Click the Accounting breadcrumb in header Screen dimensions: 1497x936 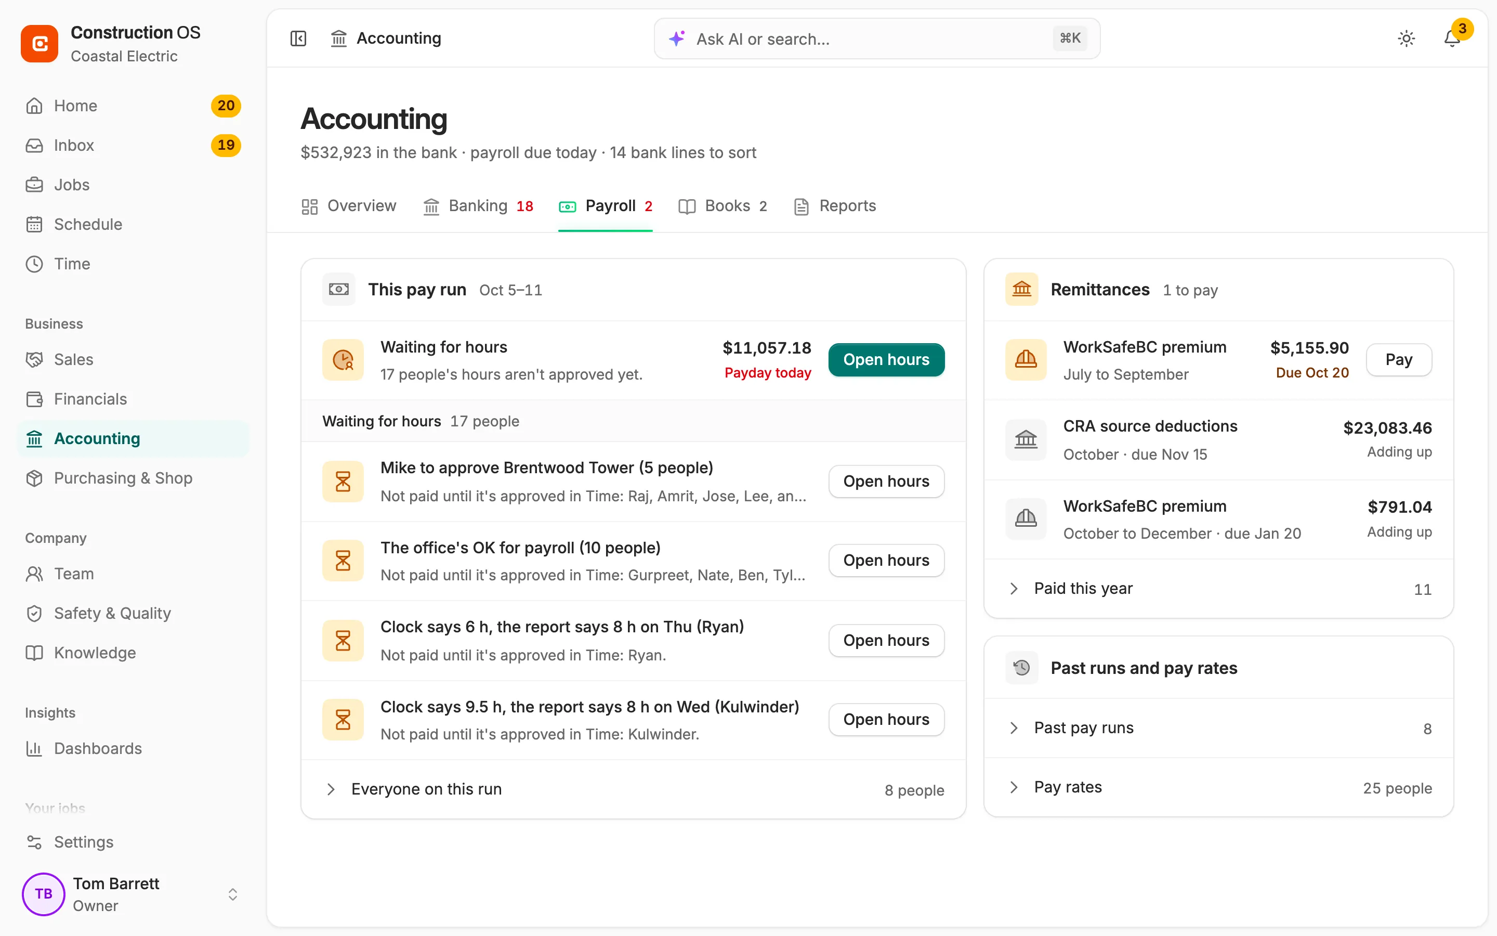pos(386,38)
